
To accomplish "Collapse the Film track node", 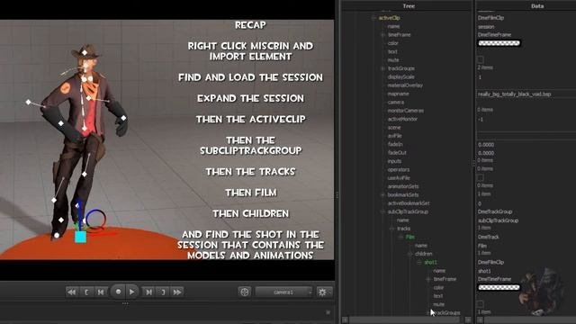I will click(400, 237).
